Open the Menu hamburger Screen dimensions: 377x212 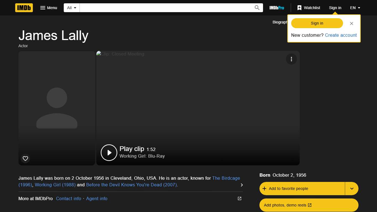49,8
